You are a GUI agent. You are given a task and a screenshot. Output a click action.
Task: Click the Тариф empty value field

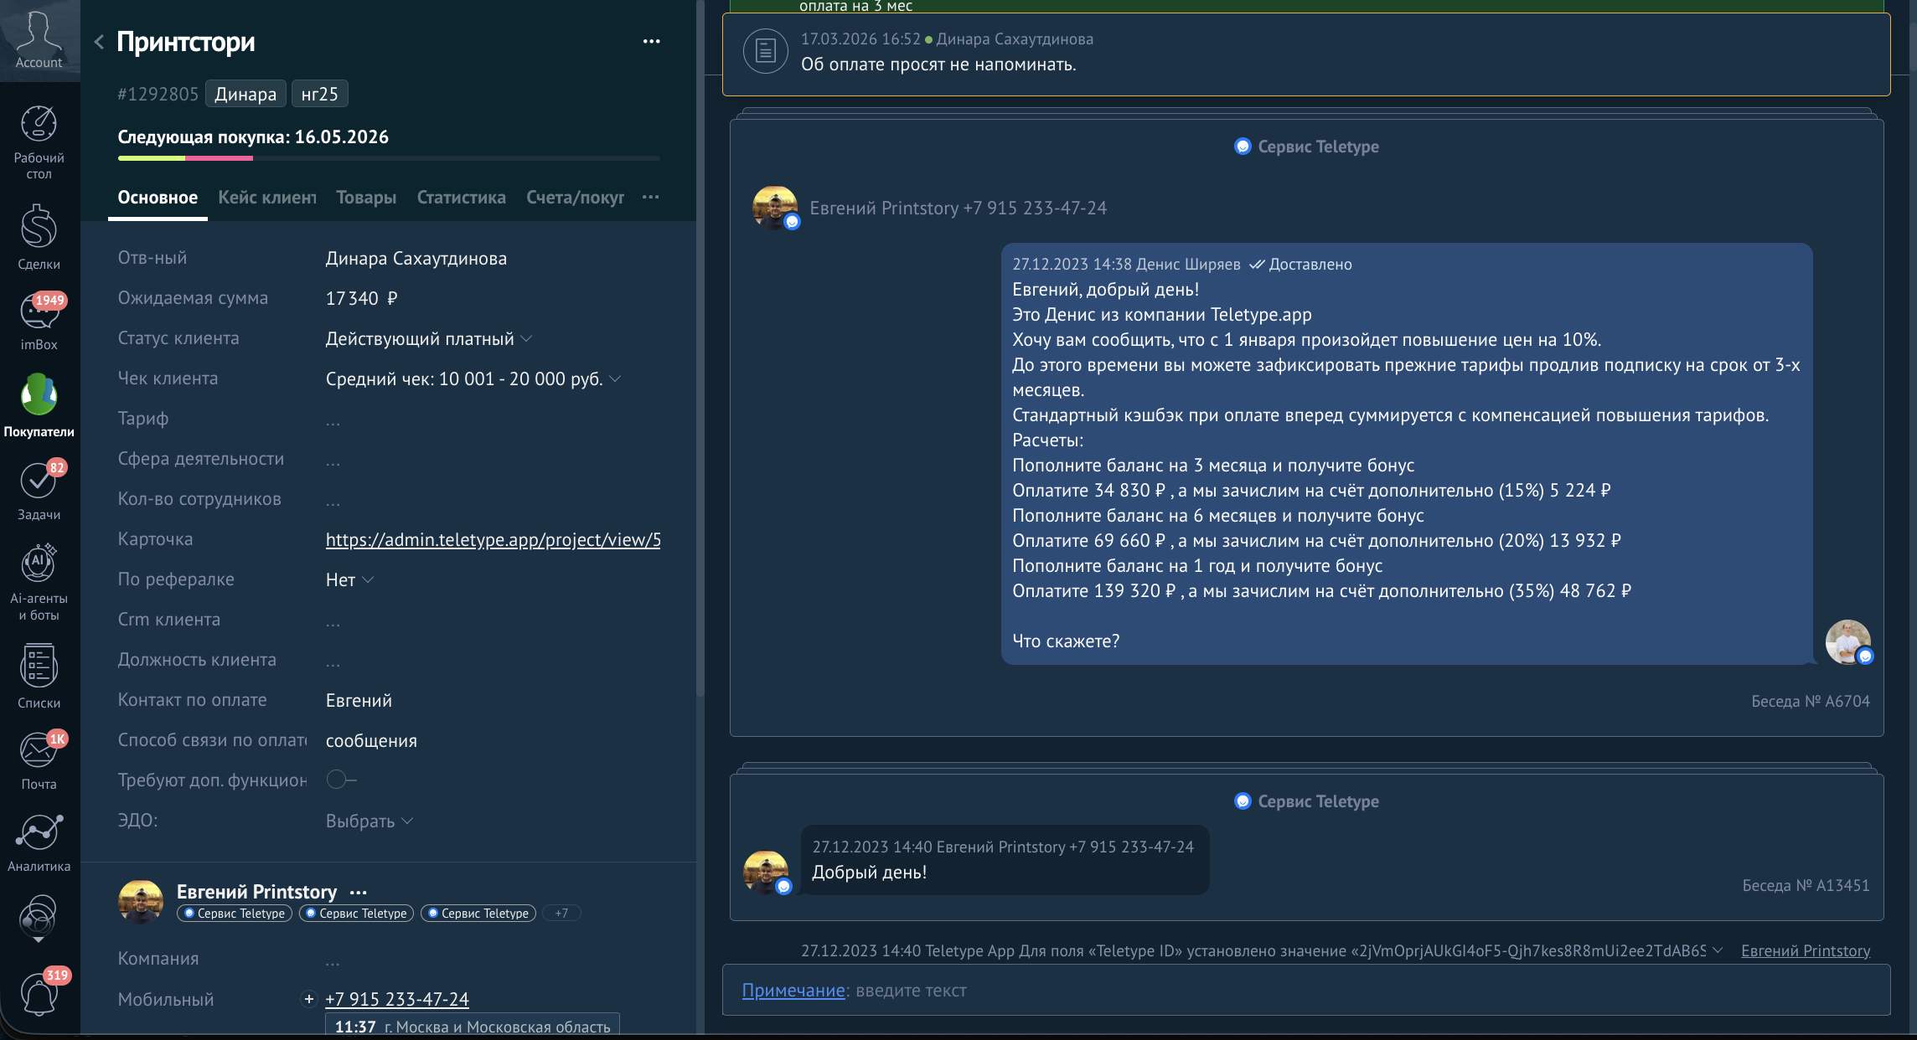point(333,420)
